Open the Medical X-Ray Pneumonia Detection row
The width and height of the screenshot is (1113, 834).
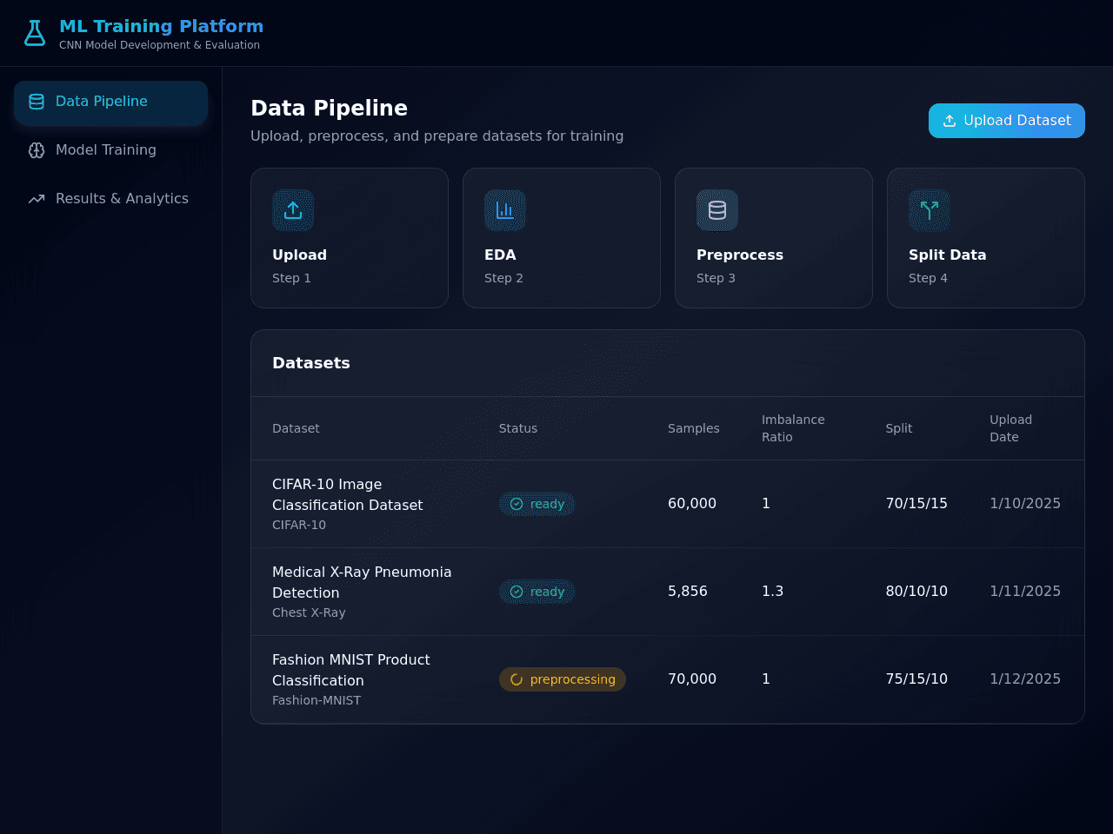pos(668,592)
